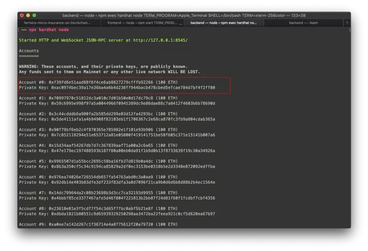The height and width of the screenshot is (251, 368).
Task: Click the Account #5 private key line
Action: [x=117, y=167]
